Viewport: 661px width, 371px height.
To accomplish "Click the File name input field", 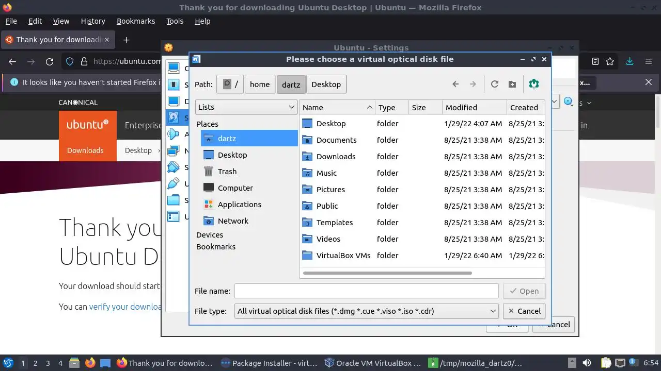I will click(366, 291).
